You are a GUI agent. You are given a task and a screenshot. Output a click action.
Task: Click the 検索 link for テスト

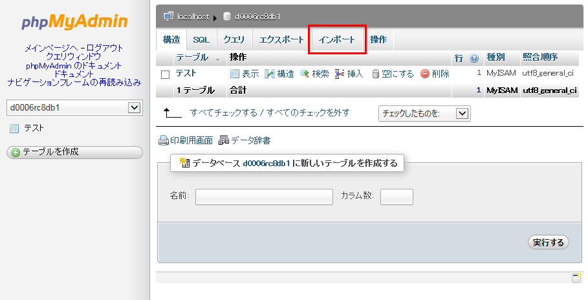point(321,74)
